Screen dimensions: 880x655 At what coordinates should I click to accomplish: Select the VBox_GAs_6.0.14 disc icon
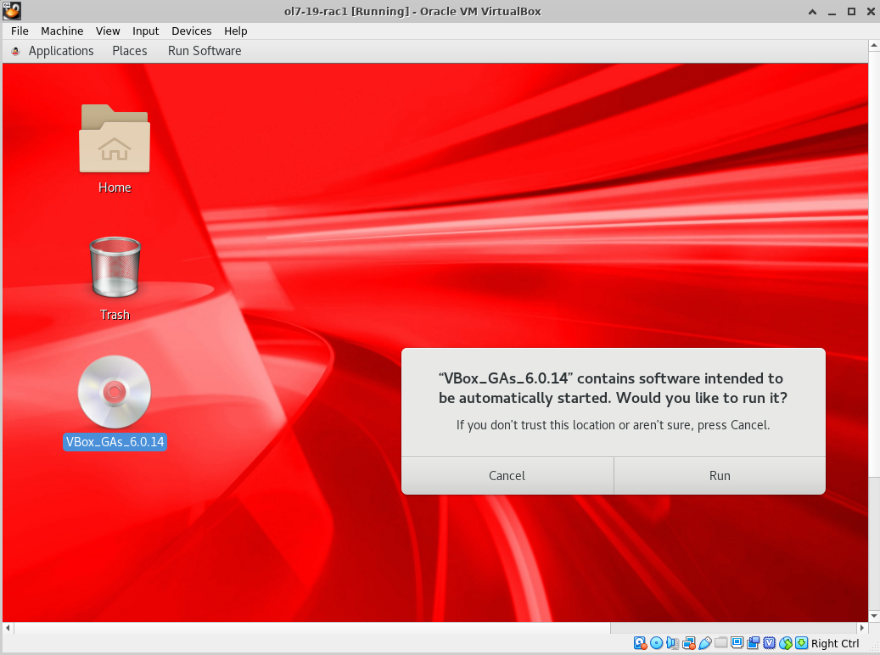point(115,391)
